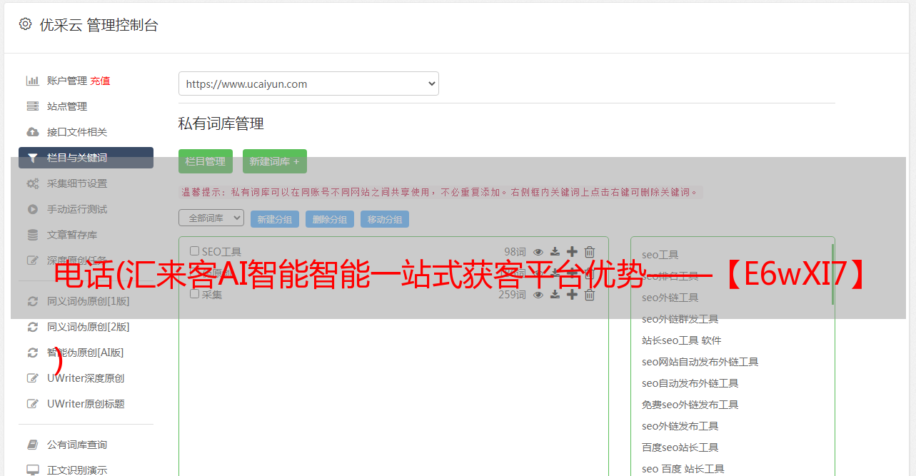Download the 采集 word library
Image resolution: width=916 pixels, height=476 pixels.
tap(555, 294)
